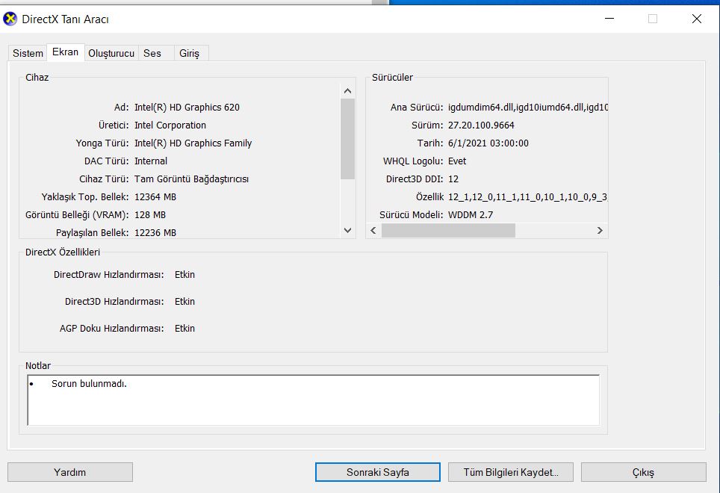Click the WHQL Logolu value Evet
Viewport: 720px width, 493px height.
(457, 161)
